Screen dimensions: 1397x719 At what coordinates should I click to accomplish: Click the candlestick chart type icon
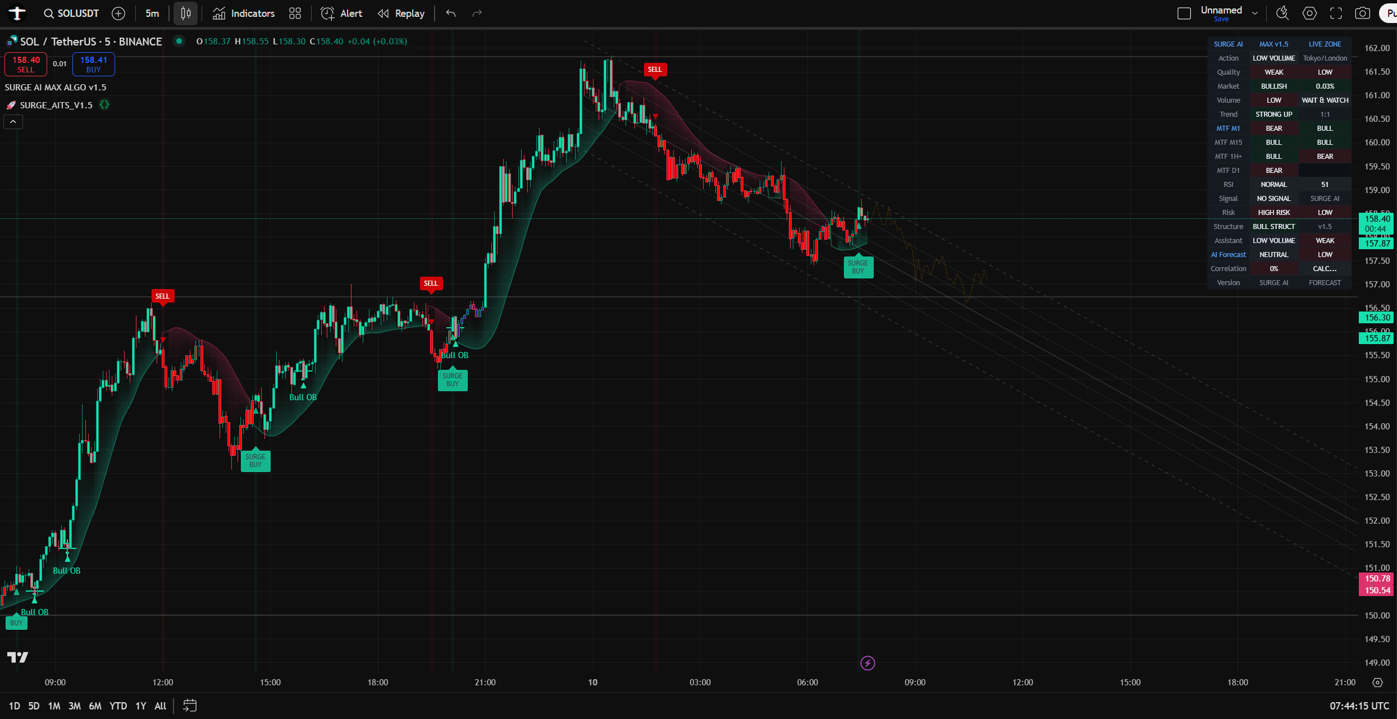pos(185,13)
